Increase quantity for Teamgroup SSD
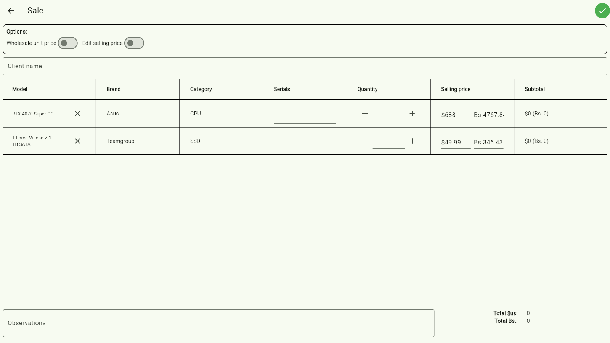The height and width of the screenshot is (343, 610). (x=412, y=141)
